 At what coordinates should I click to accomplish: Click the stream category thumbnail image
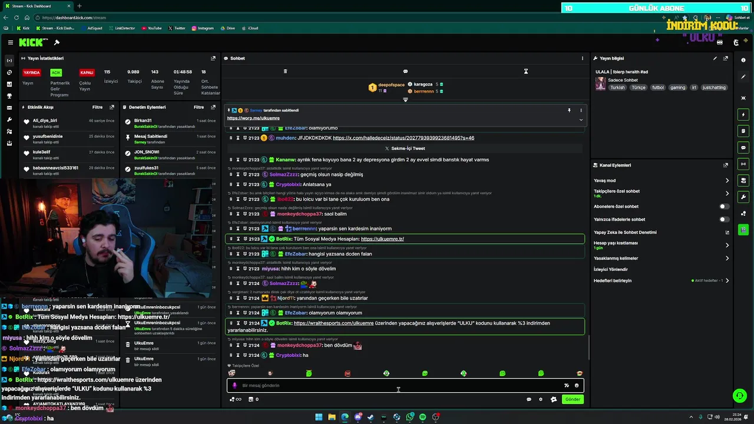point(600,84)
